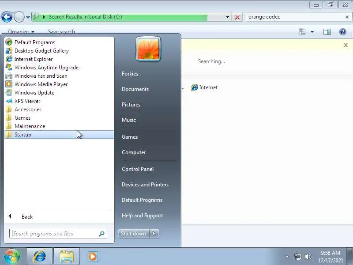
Task: Stop the search with the red X
Action: pos(237,17)
